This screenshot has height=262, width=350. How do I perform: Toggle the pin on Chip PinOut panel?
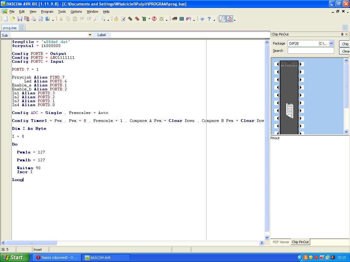(342, 34)
